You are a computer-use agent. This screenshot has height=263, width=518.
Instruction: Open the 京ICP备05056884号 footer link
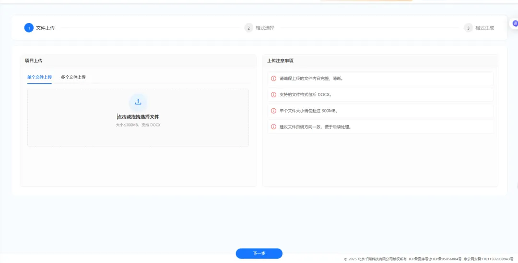click(445, 259)
